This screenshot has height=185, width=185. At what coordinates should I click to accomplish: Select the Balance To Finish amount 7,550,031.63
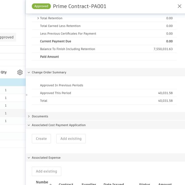coord(163,49)
